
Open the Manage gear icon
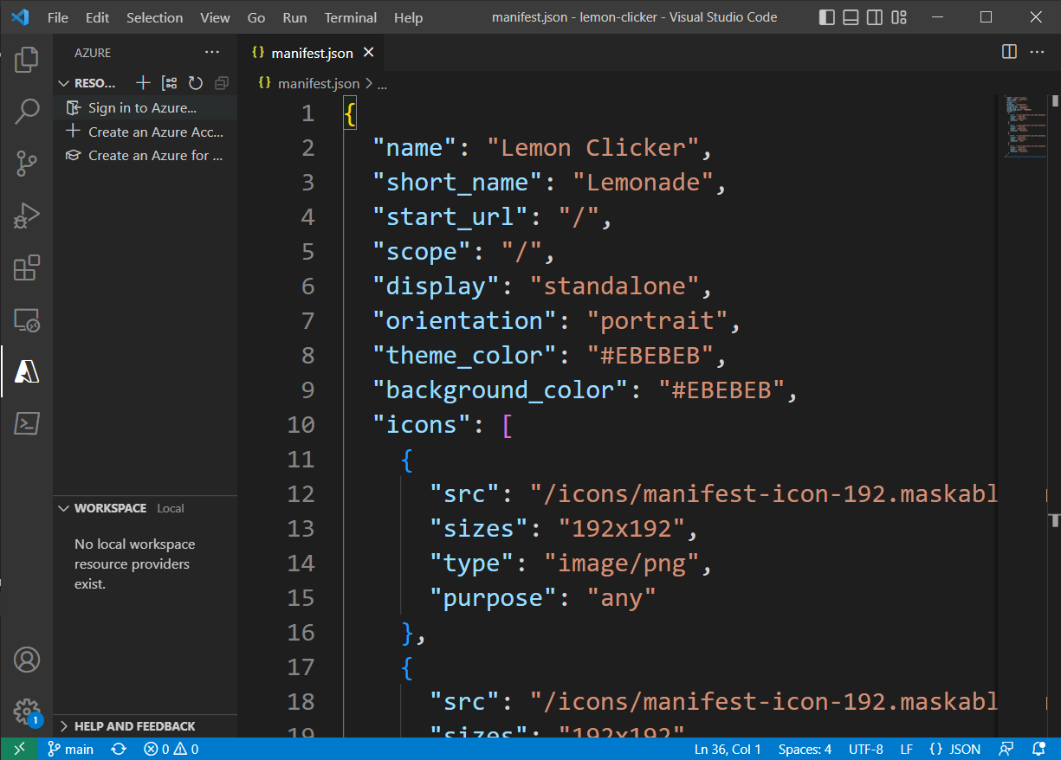[27, 712]
